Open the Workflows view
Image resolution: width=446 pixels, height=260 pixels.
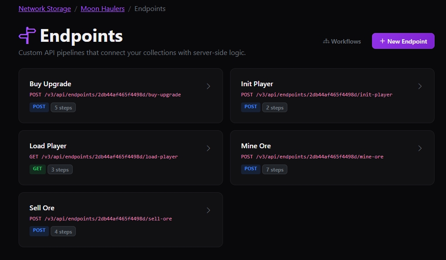click(x=342, y=41)
